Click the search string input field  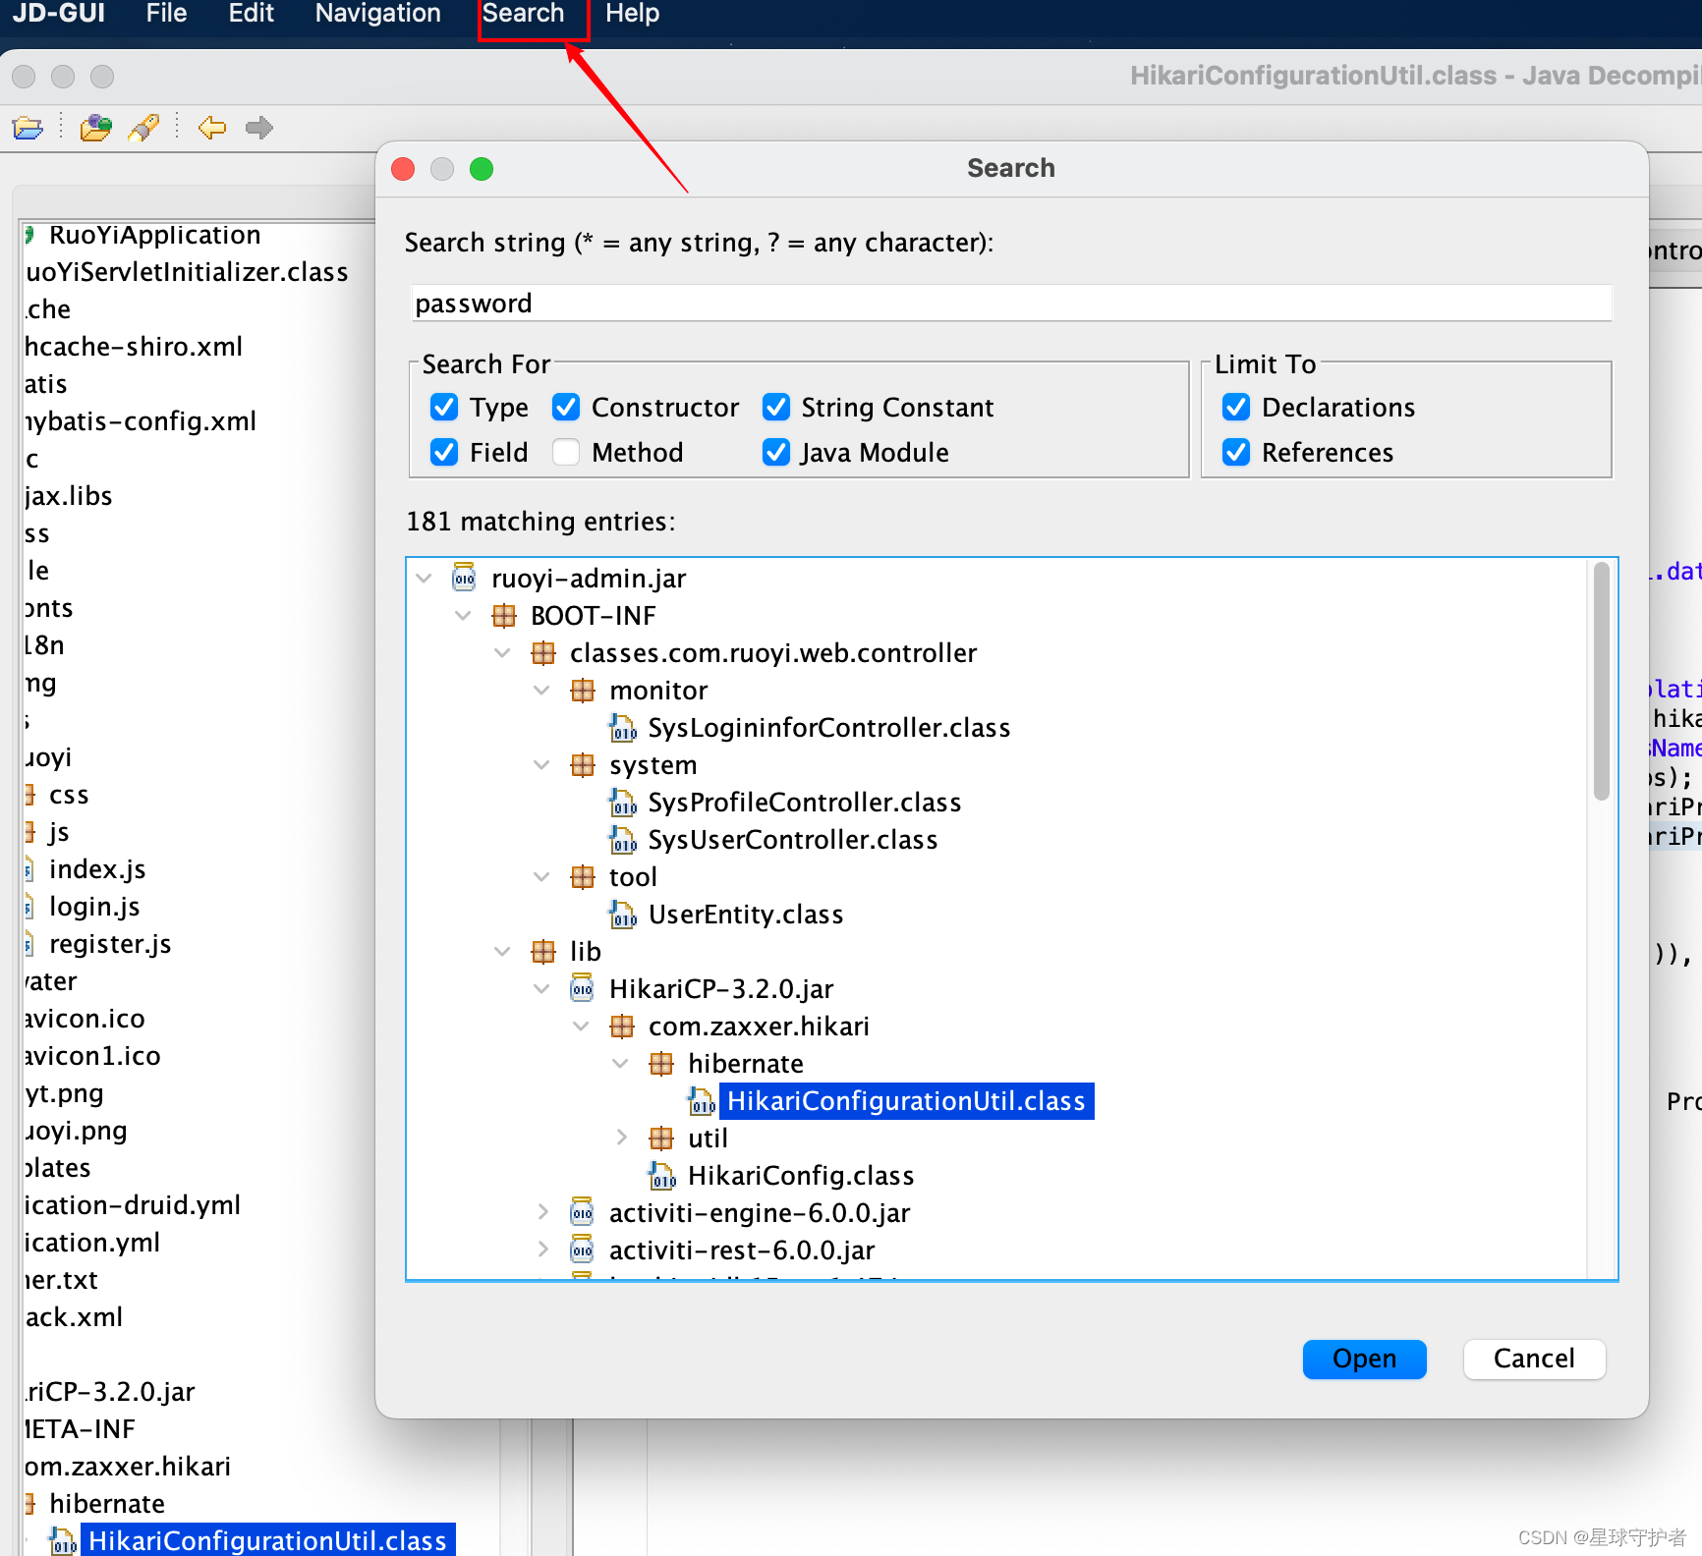pos(1010,304)
